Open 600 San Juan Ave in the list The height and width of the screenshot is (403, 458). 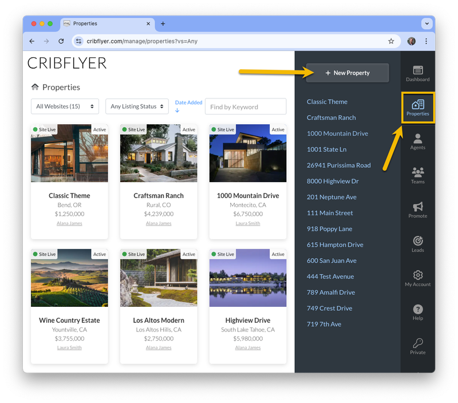coord(331,260)
